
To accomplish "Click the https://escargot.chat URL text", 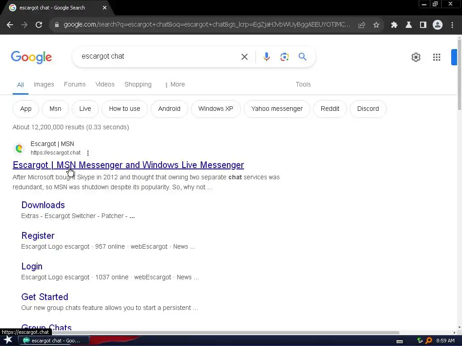I will click(55, 153).
